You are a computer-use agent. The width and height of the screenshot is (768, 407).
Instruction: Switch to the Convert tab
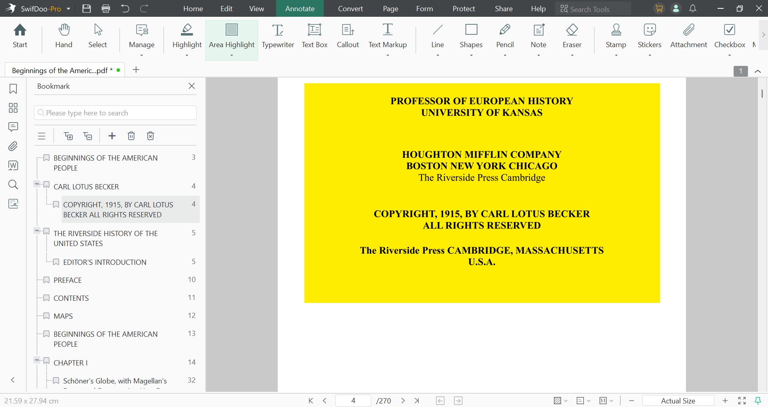point(351,8)
